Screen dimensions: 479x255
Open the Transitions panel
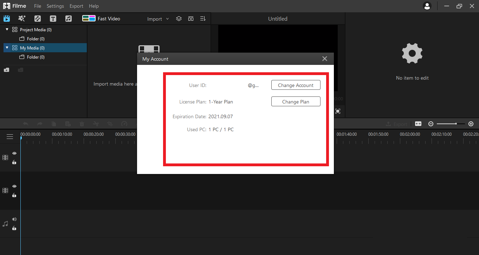pyautogui.click(x=37, y=18)
